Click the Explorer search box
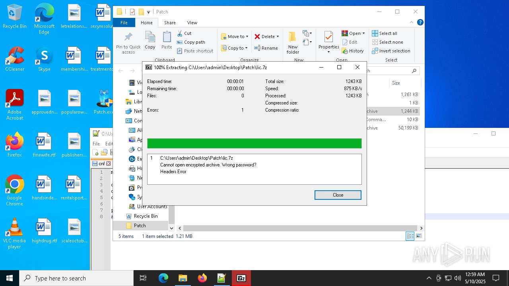The image size is (509, 286). (393, 71)
